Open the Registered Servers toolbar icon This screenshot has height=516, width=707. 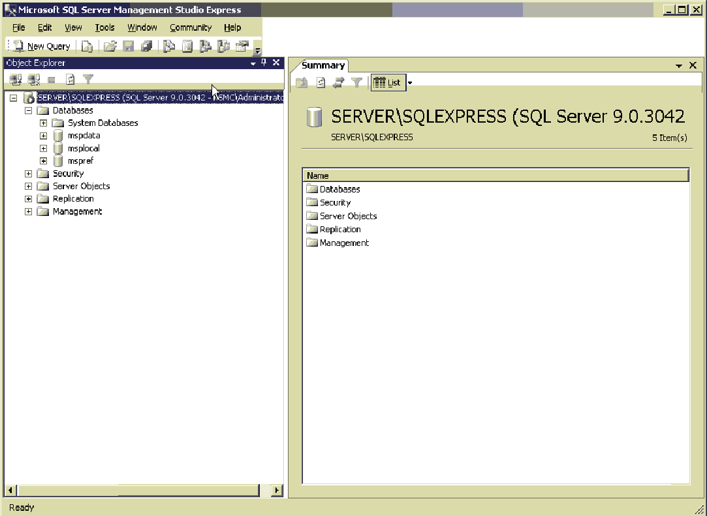tap(169, 46)
